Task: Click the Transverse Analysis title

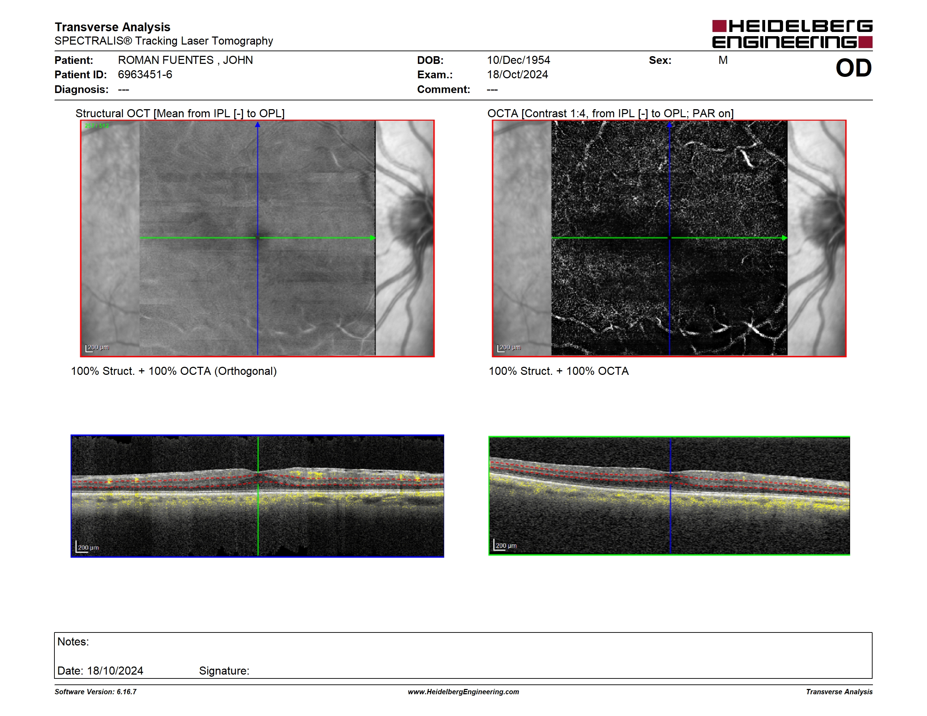Action: click(x=112, y=27)
